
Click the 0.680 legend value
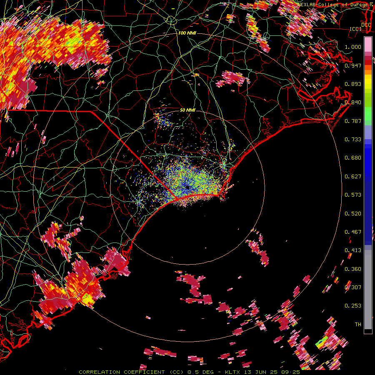[353, 158]
